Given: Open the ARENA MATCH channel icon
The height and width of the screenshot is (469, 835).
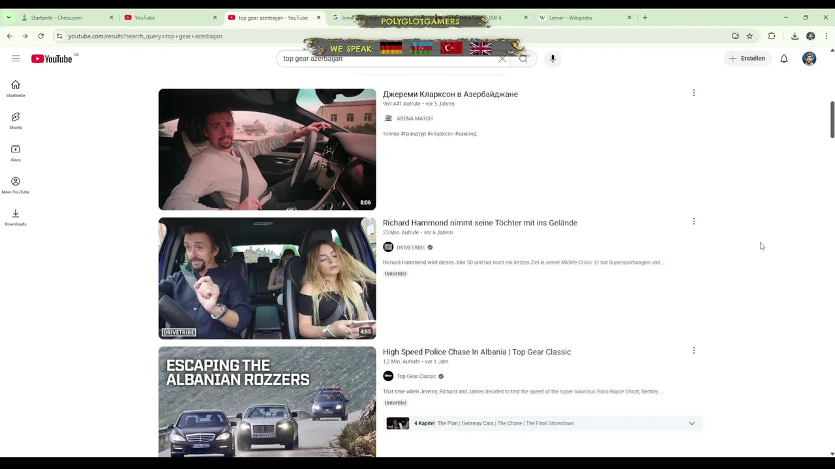Looking at the screenshot, I should click(388, 119).
